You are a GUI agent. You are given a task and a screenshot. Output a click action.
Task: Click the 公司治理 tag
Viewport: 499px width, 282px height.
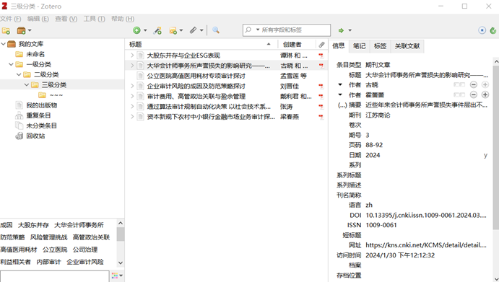click(85, 250)
